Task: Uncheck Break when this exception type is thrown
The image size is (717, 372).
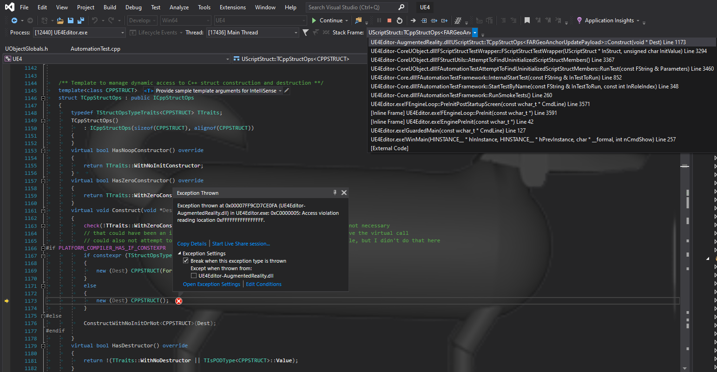Action: [x=186, y=261]
